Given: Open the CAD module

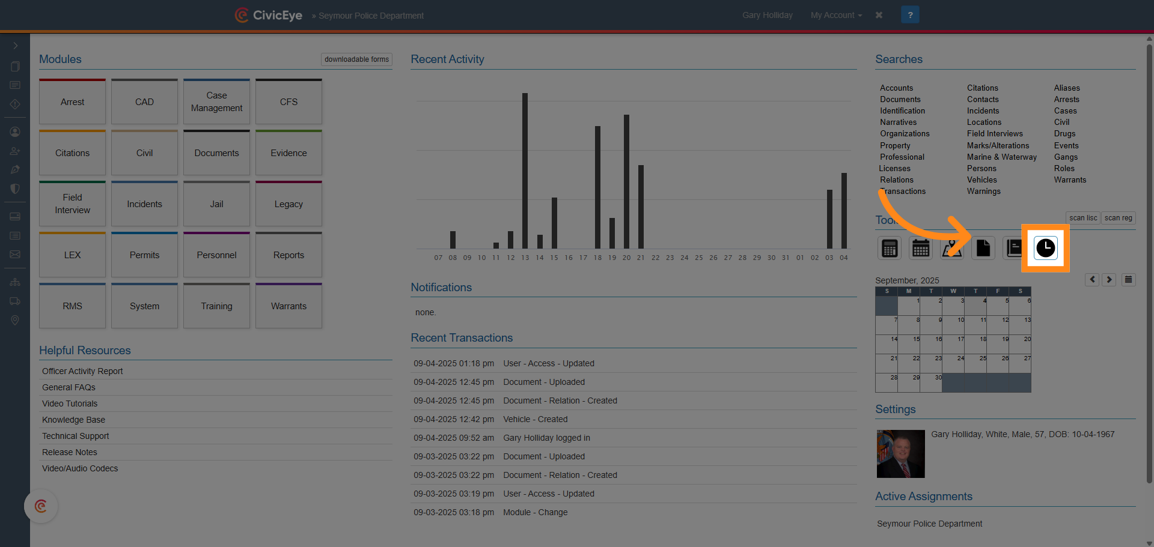Looking at the screenshot, I should click(x=144, y=101).
